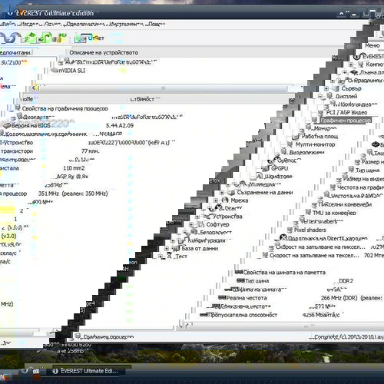This screenshot has width=384, height=384.
Task: Click the 110 mm2 value
Action: pos(74,168)
